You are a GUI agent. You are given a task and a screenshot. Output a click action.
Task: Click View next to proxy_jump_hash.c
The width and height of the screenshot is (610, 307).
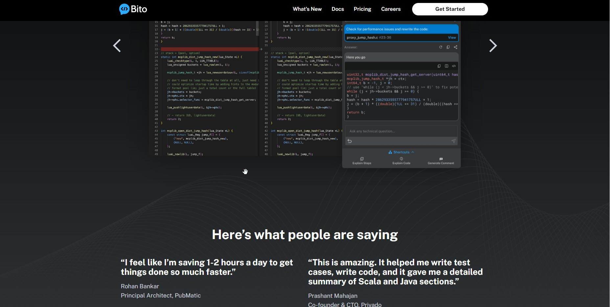coord(452,38)
